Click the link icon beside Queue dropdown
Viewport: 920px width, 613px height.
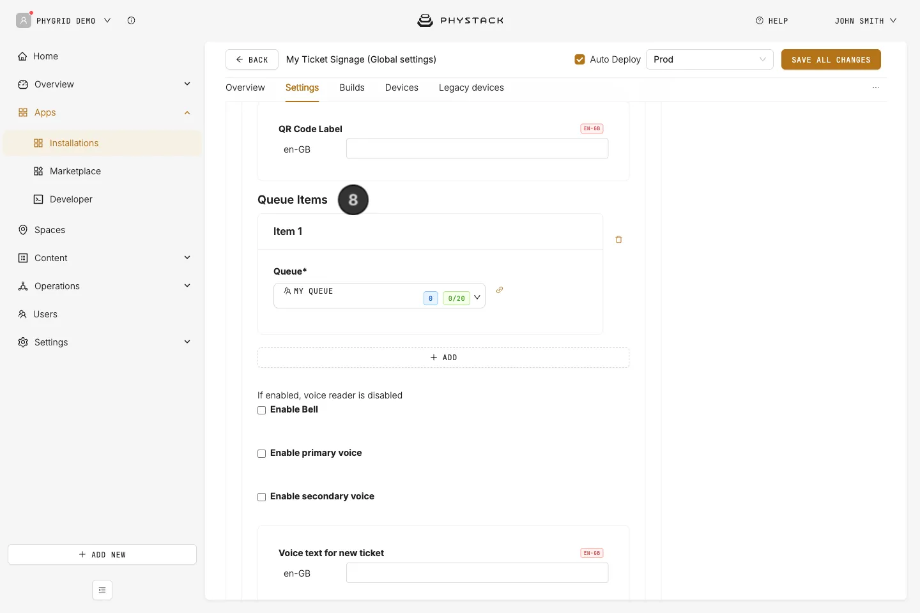point(500,290)
